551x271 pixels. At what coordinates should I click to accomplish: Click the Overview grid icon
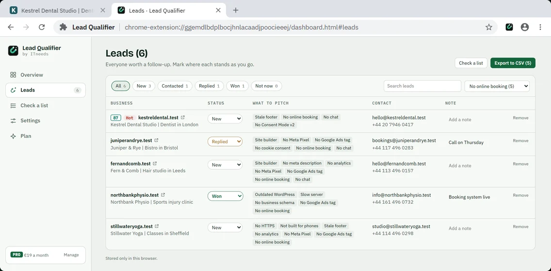tap(14, 75)
